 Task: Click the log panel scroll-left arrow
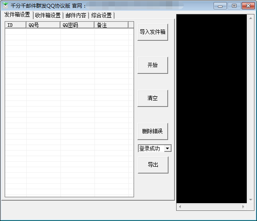pos(180,207)
